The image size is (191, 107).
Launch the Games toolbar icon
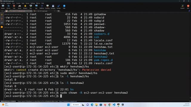coord(19,7)
